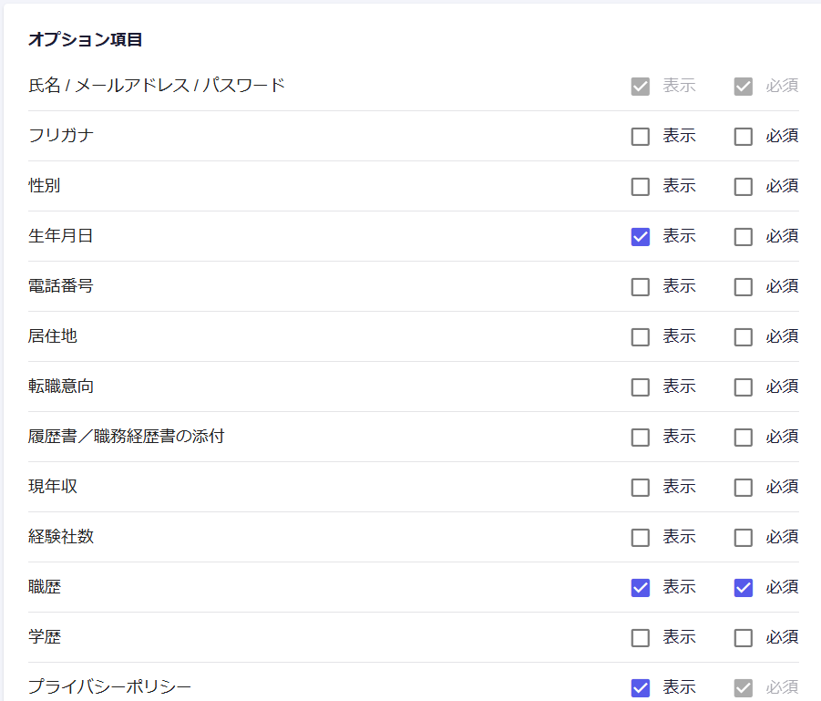This screenshot has width=821, height=701.
Task: Uncheck 表示 for 生年月日
Action: click(x=641, y=237)
